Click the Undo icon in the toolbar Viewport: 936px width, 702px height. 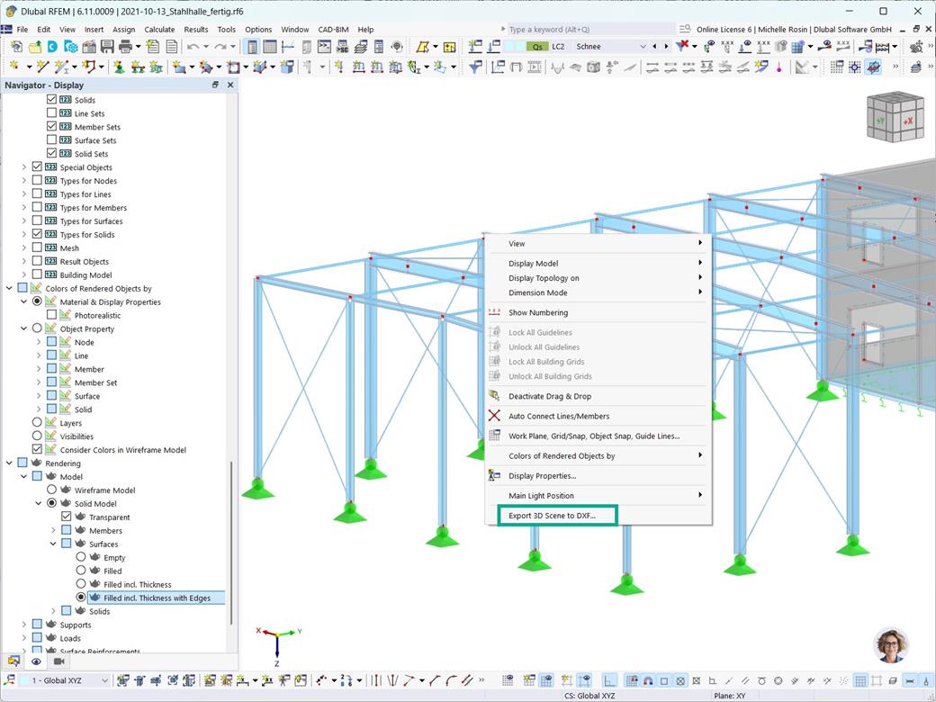click(193, 46)
